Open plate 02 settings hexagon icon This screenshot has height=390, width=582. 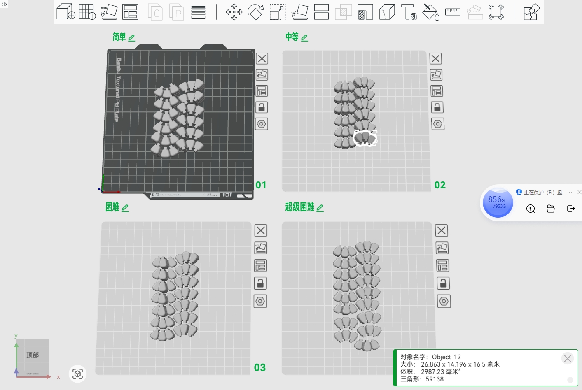pos(438,124)
